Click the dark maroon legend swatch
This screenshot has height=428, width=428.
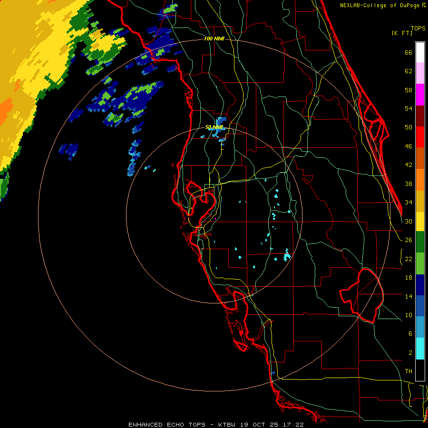(x=420, y=116)
